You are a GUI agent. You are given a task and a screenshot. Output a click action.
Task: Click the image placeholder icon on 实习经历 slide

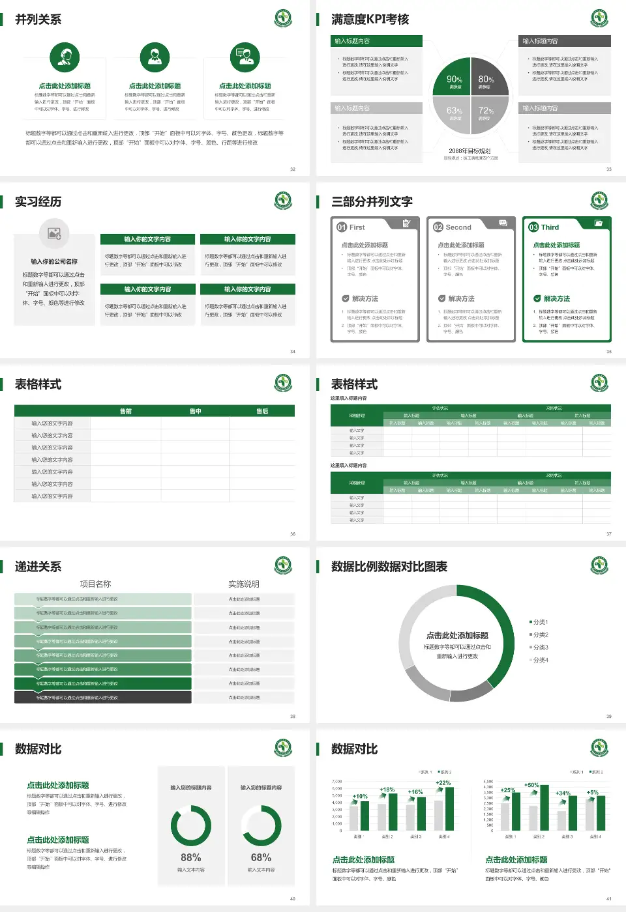tap(55, 233)
